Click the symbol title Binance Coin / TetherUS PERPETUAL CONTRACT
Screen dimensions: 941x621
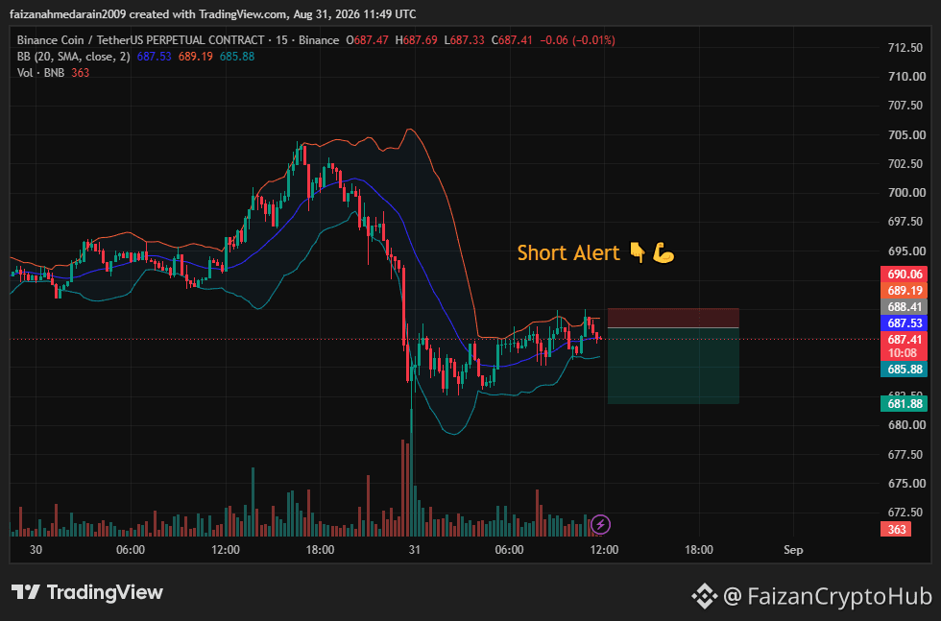140,40
